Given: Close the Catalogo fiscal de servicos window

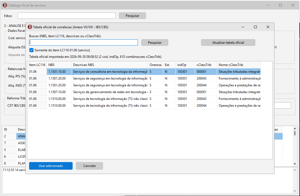Looking at the screenshot, I should pyautogui.click(x=293, y=5).
